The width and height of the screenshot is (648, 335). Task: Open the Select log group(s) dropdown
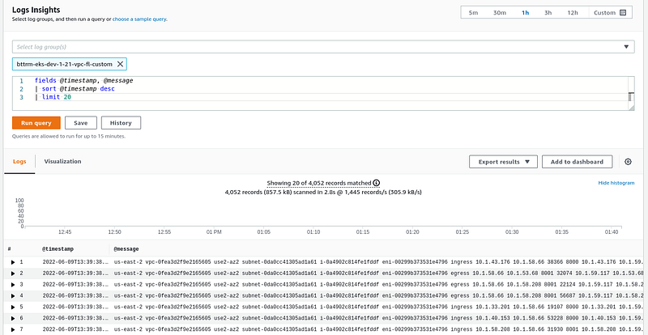coord(323,47)
